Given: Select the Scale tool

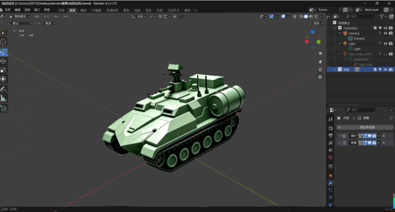Looking at the screenshot, I should pyautogui.click(x=3, y=70).
